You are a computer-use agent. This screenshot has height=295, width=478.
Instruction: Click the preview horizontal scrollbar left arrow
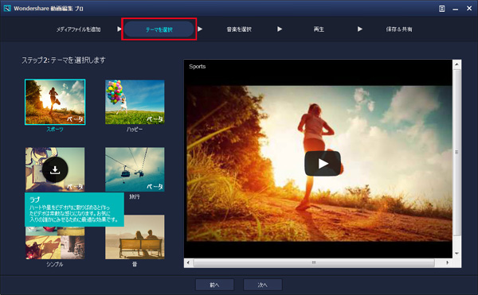pyautogui.click(x=188, y=262)
